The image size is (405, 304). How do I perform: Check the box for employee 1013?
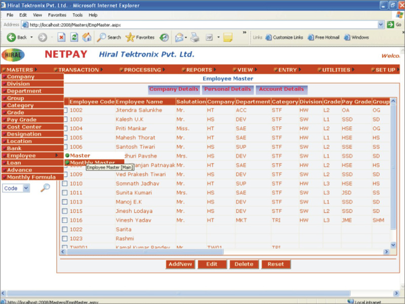click(x=65, y=202)
